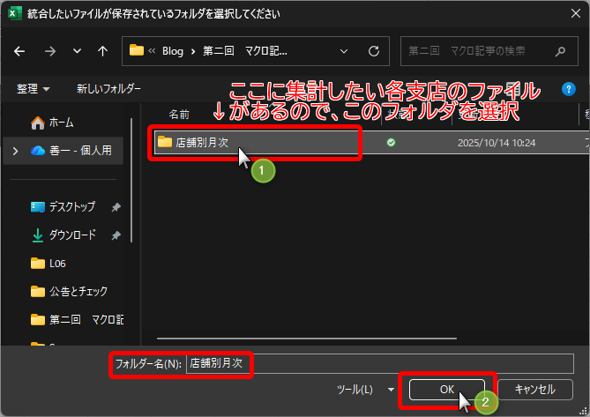The height and width of the screenshot is (417, 590).
Task: Click the キャンセル button
Action: 534,389
